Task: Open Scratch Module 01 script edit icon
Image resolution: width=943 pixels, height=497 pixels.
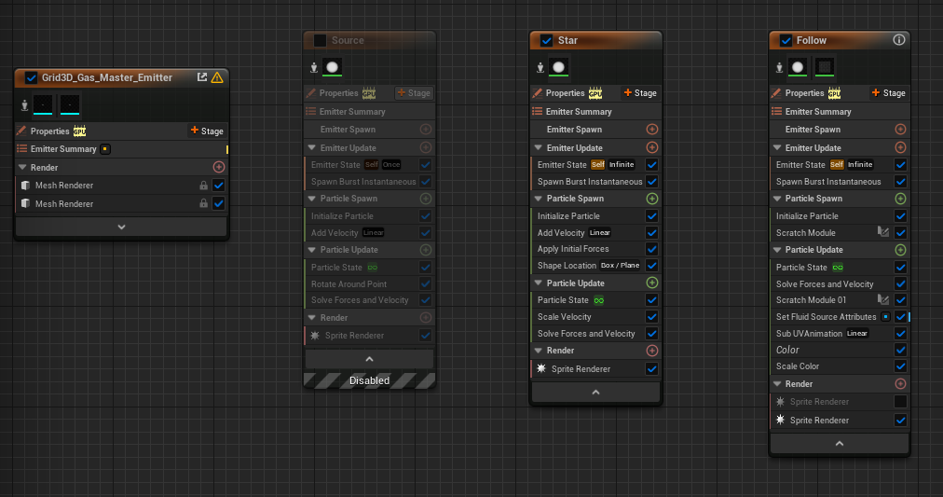Action: (882, 299)
